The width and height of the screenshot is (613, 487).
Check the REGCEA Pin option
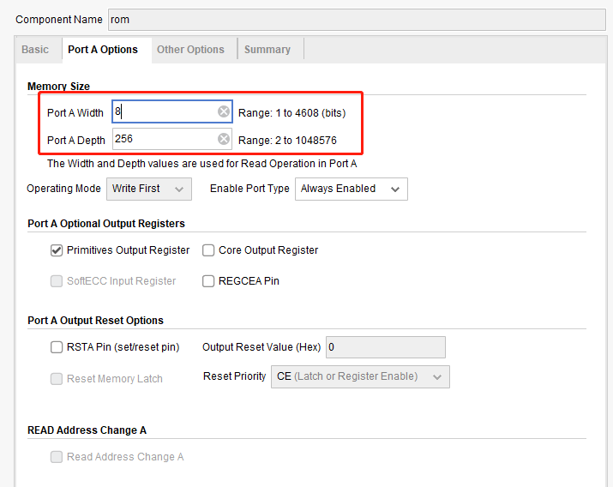coord(208,281)
